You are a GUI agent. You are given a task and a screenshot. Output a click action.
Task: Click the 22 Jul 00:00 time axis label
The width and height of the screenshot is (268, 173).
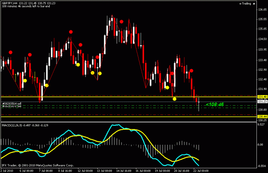click(202, 170)
